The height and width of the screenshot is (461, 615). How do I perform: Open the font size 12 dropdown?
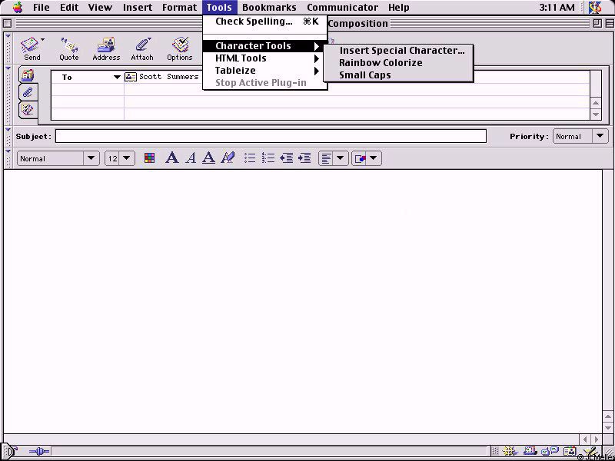[x=120, y=158]
